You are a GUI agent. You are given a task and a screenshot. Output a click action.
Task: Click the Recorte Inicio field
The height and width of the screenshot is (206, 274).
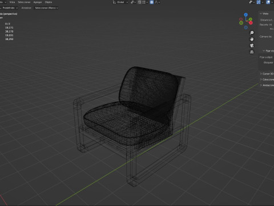coord(266,25)
